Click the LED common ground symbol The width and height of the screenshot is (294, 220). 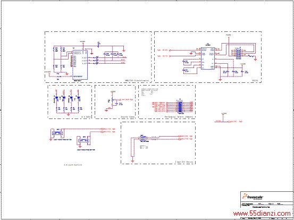click(x=69, y=114)
